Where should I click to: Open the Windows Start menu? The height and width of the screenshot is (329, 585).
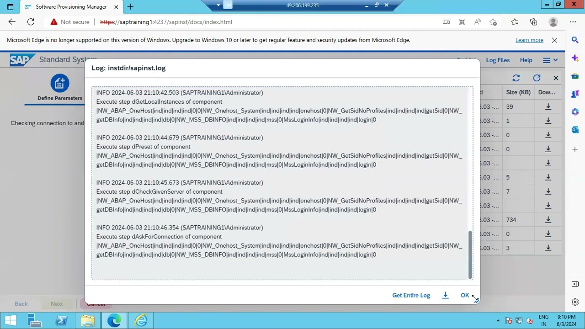point(10,321)
